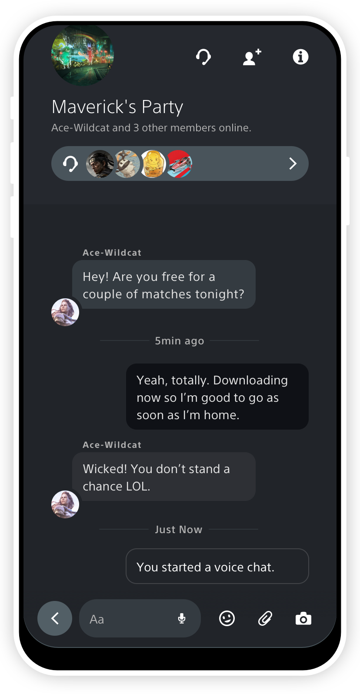Open party info with the info icon
360x694 pixels.
pyautogui.click(x=300, y=57)
